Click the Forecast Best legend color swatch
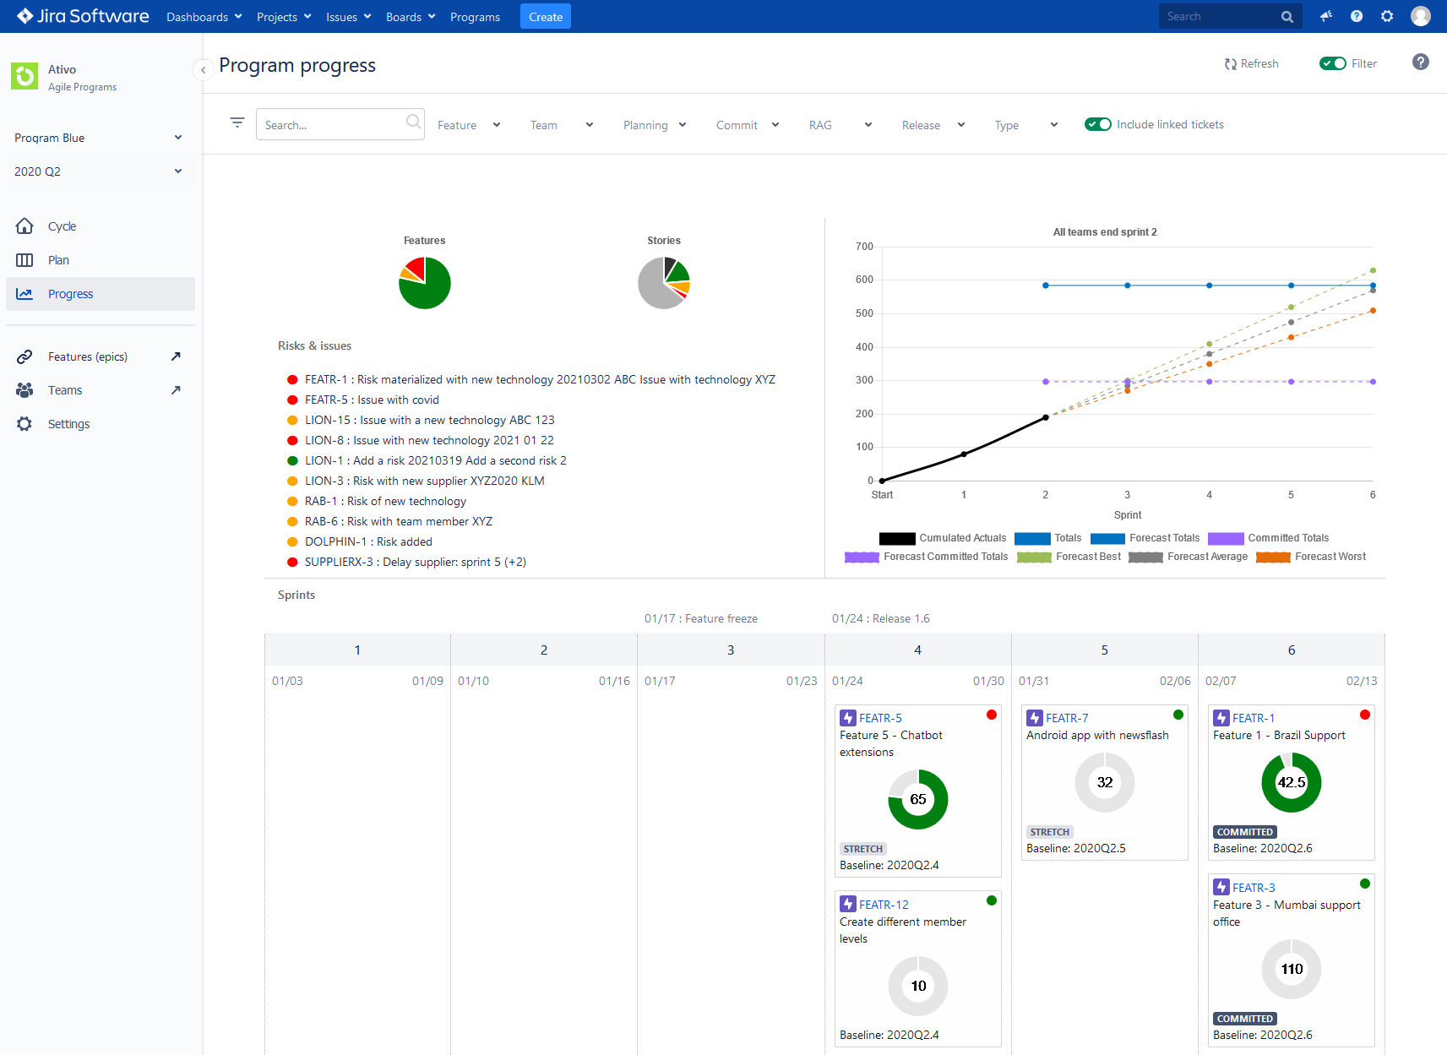 coord(1034,557)
